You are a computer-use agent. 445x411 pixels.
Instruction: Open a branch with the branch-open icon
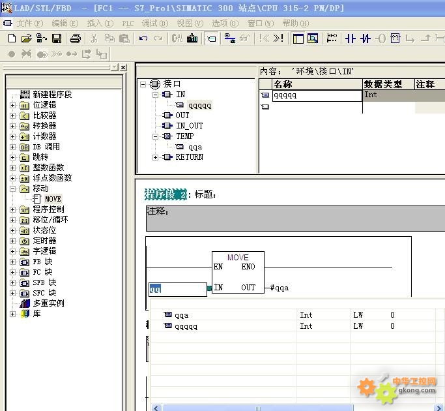410,38
